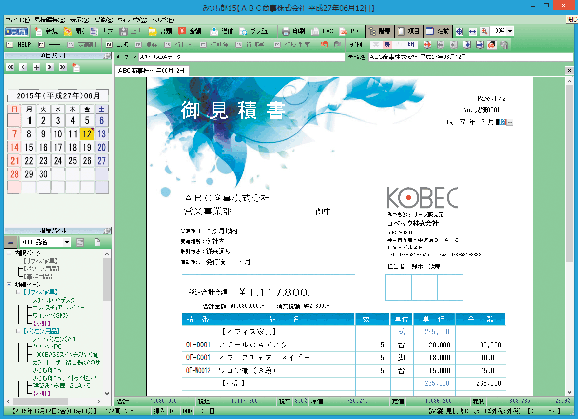Open the 100% zoom dropdown
This screenshot has width=578, height=419.
510,31
